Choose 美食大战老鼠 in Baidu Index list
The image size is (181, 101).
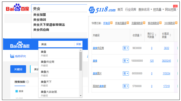coord(59,93)
